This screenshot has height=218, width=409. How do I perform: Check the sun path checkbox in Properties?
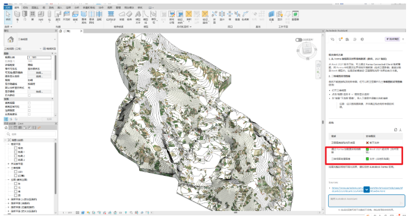[x=29, y=95]
